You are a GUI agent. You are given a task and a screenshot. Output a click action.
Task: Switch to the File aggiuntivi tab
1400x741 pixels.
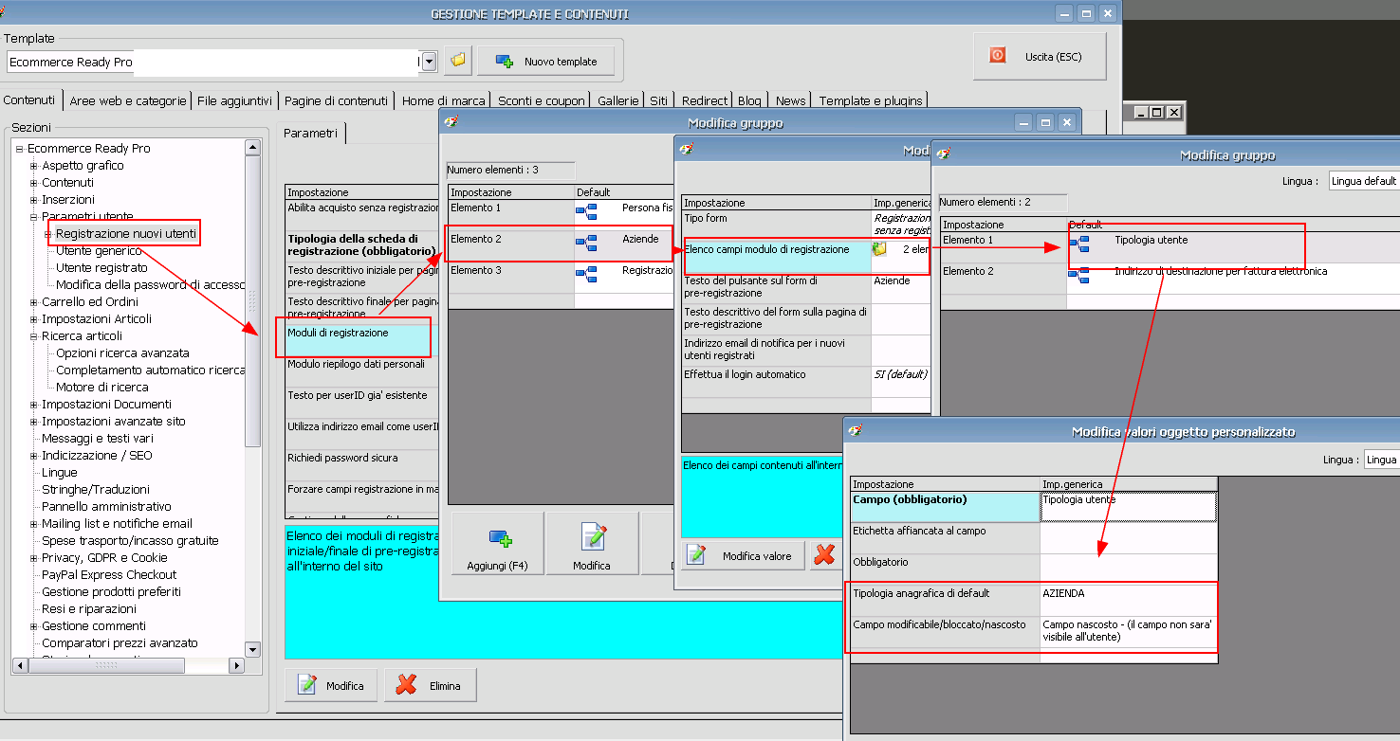click(x=234, y=100)
